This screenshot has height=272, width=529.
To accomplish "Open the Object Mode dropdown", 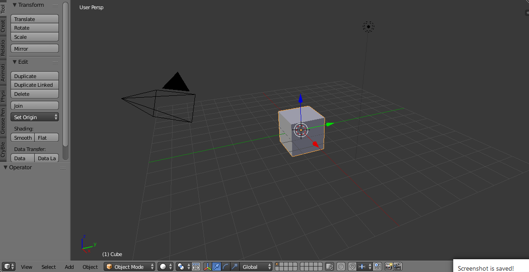I will tap(129, 267).
